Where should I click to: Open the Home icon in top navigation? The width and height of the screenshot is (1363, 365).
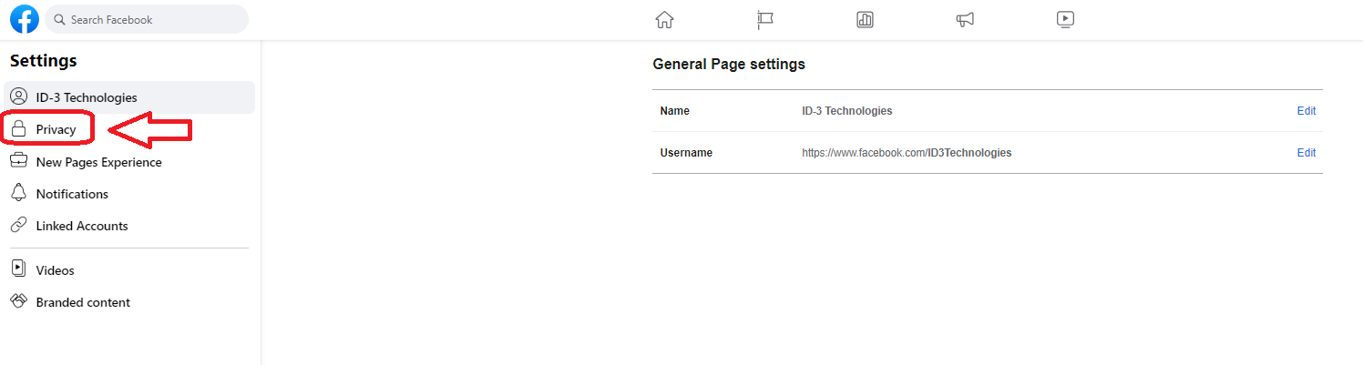[x=664, y=19]
